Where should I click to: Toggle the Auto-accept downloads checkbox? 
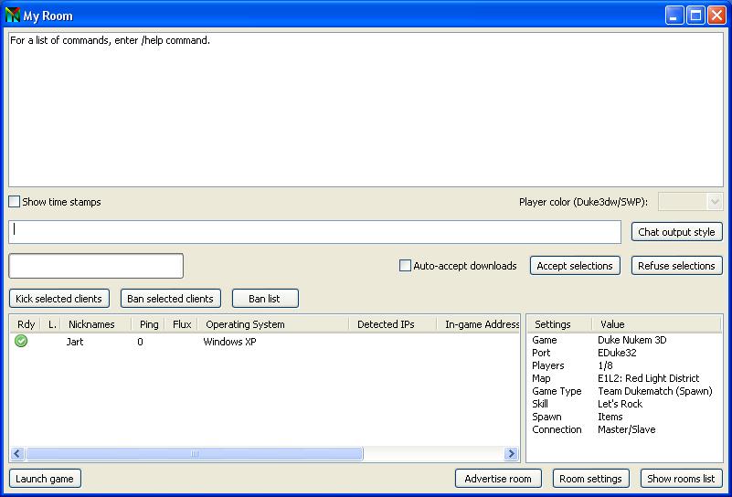(x=406, y=266)
